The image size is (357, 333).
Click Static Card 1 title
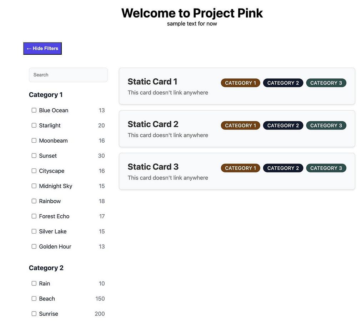point(152,82)
